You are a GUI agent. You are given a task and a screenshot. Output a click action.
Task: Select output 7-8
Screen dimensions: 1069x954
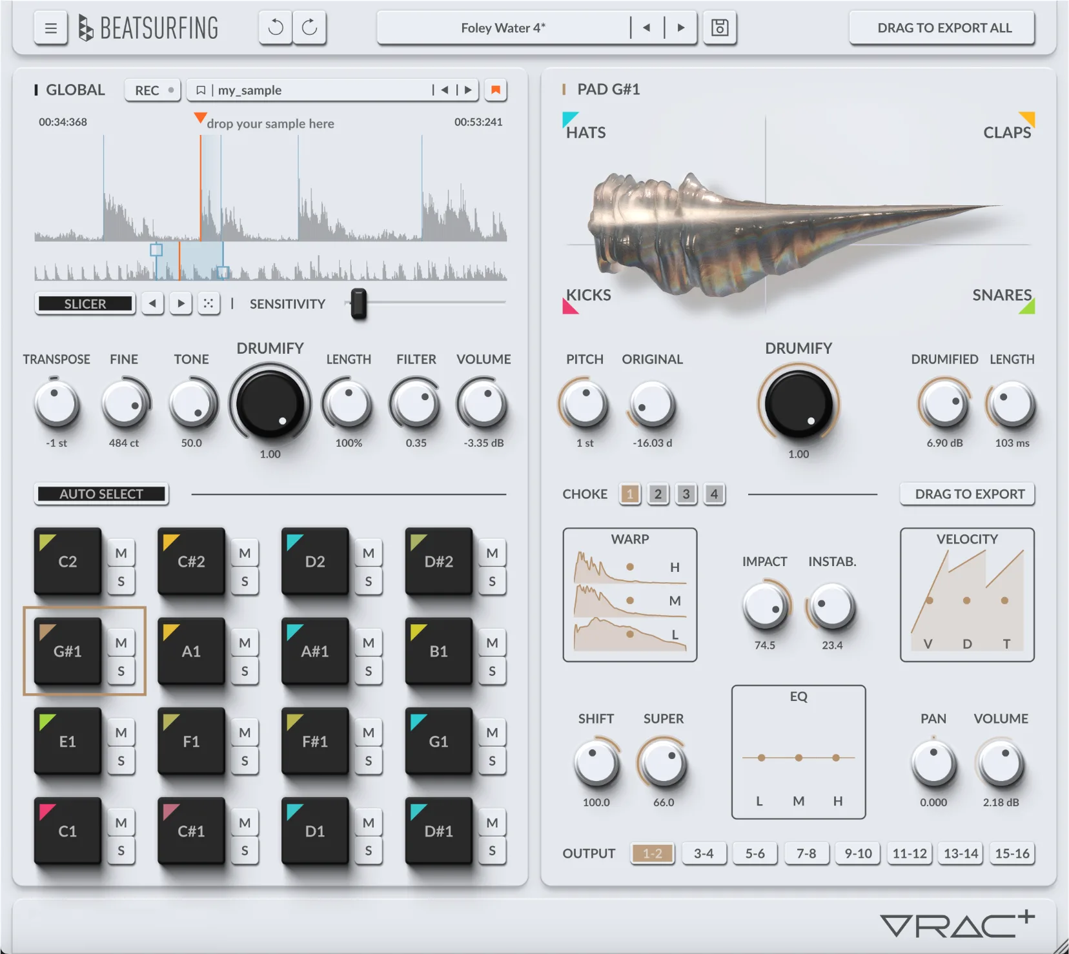[x=806, y=853]
